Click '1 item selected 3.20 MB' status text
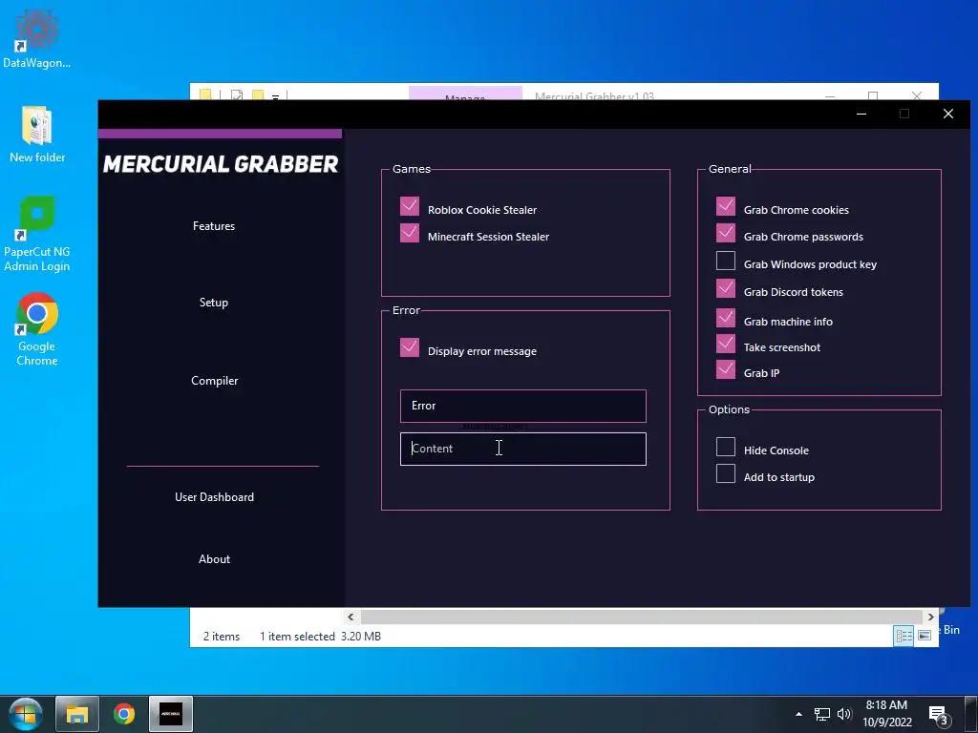 pyautogui.click(x=320, y=637)
